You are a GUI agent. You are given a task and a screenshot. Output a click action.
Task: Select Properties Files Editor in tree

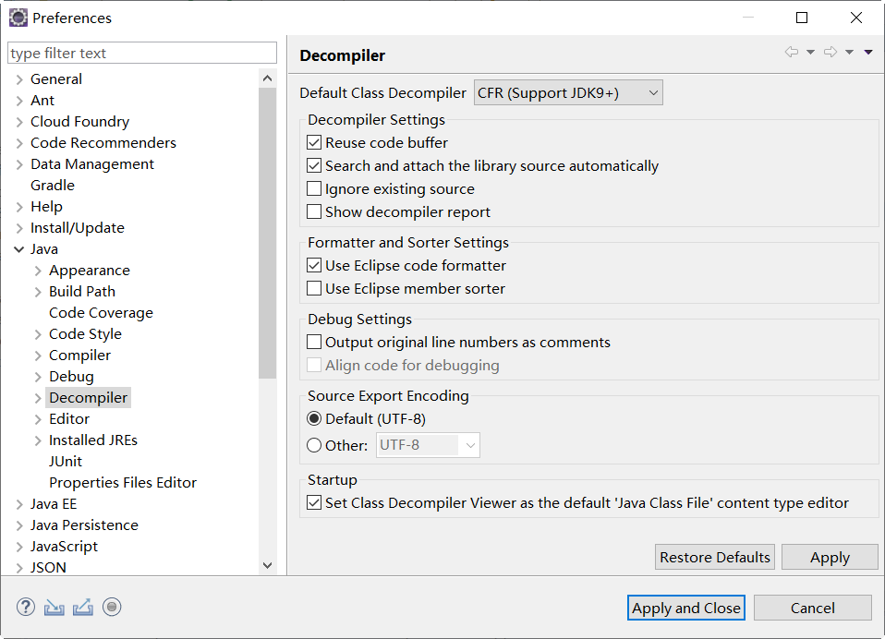[x=123, y=483]
